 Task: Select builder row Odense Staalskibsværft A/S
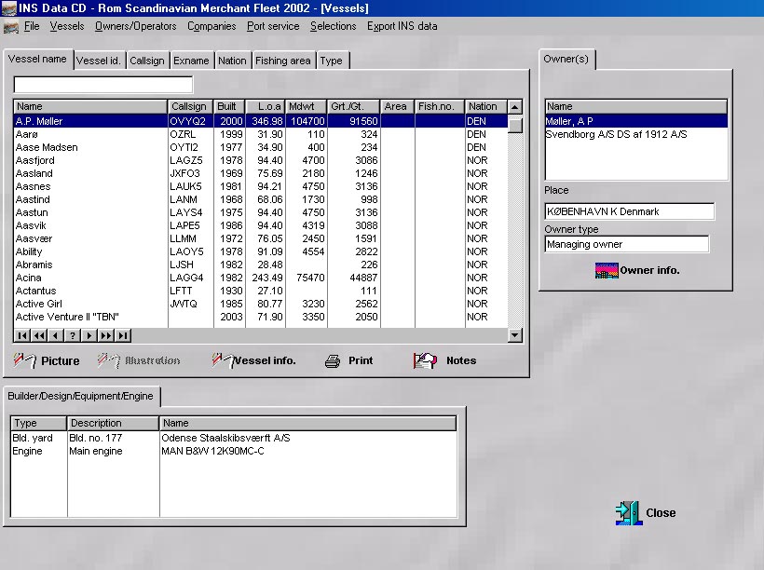tap(233, 438)
